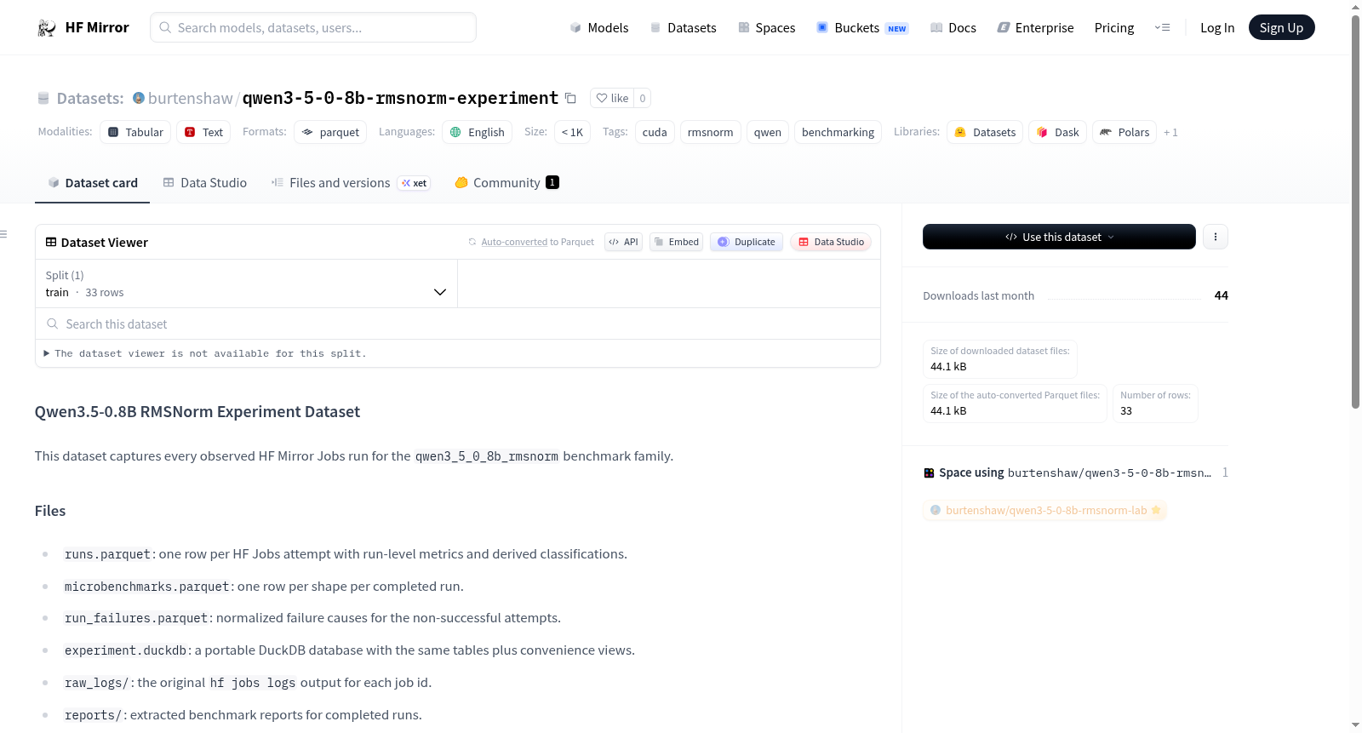
Task: Select the Dask library tag
Action: click(1057, 132)
